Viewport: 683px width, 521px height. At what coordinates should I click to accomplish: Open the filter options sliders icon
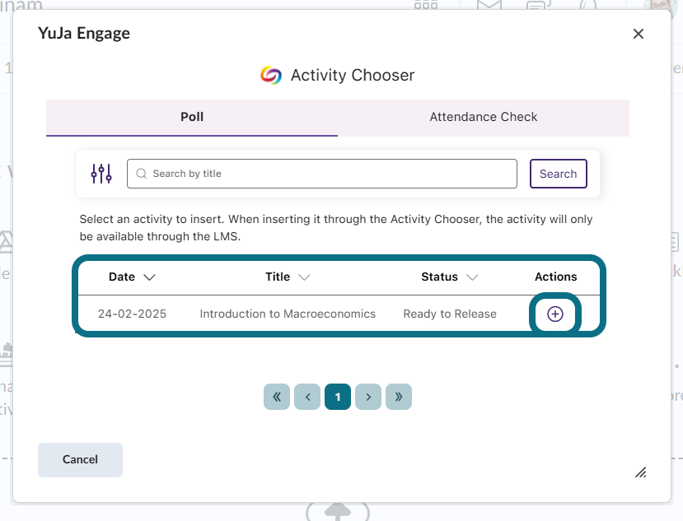[x=101, y=174]
